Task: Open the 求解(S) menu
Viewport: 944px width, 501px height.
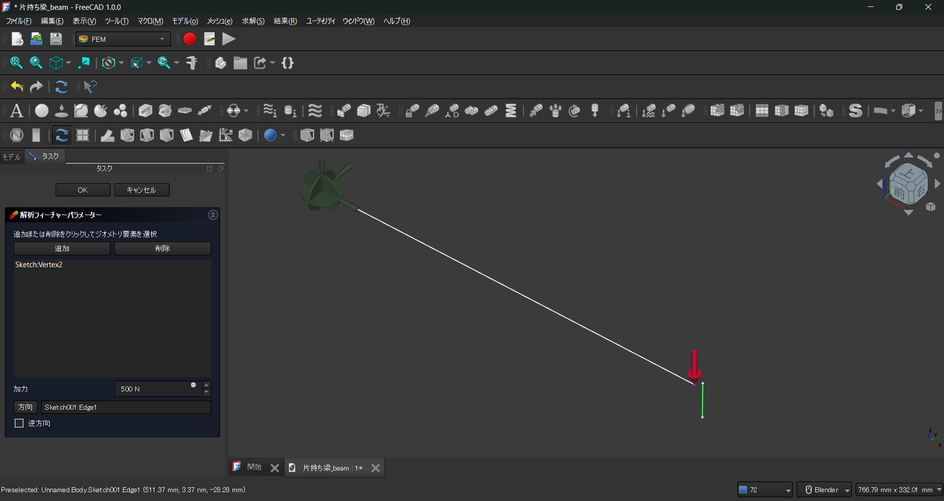Action: [253, 21]
